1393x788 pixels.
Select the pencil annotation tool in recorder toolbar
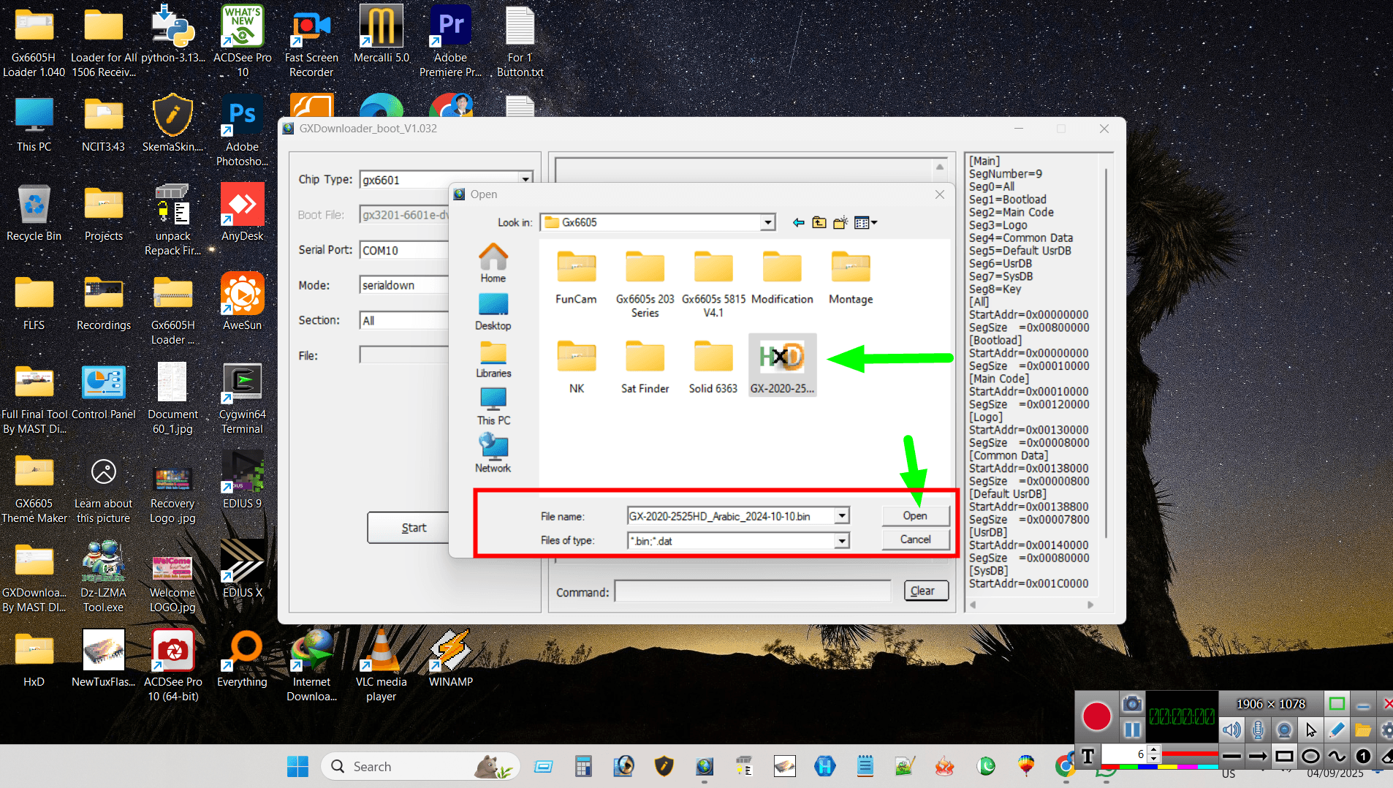tap(1335, 729)
